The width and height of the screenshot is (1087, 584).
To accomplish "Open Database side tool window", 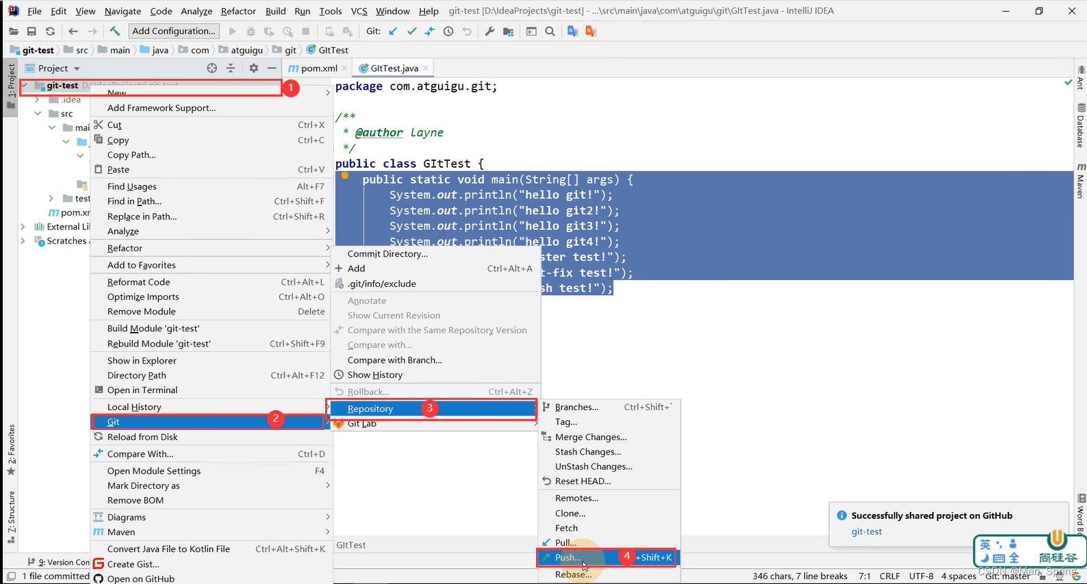I will pyautogui.click(x=1081, y=127).
